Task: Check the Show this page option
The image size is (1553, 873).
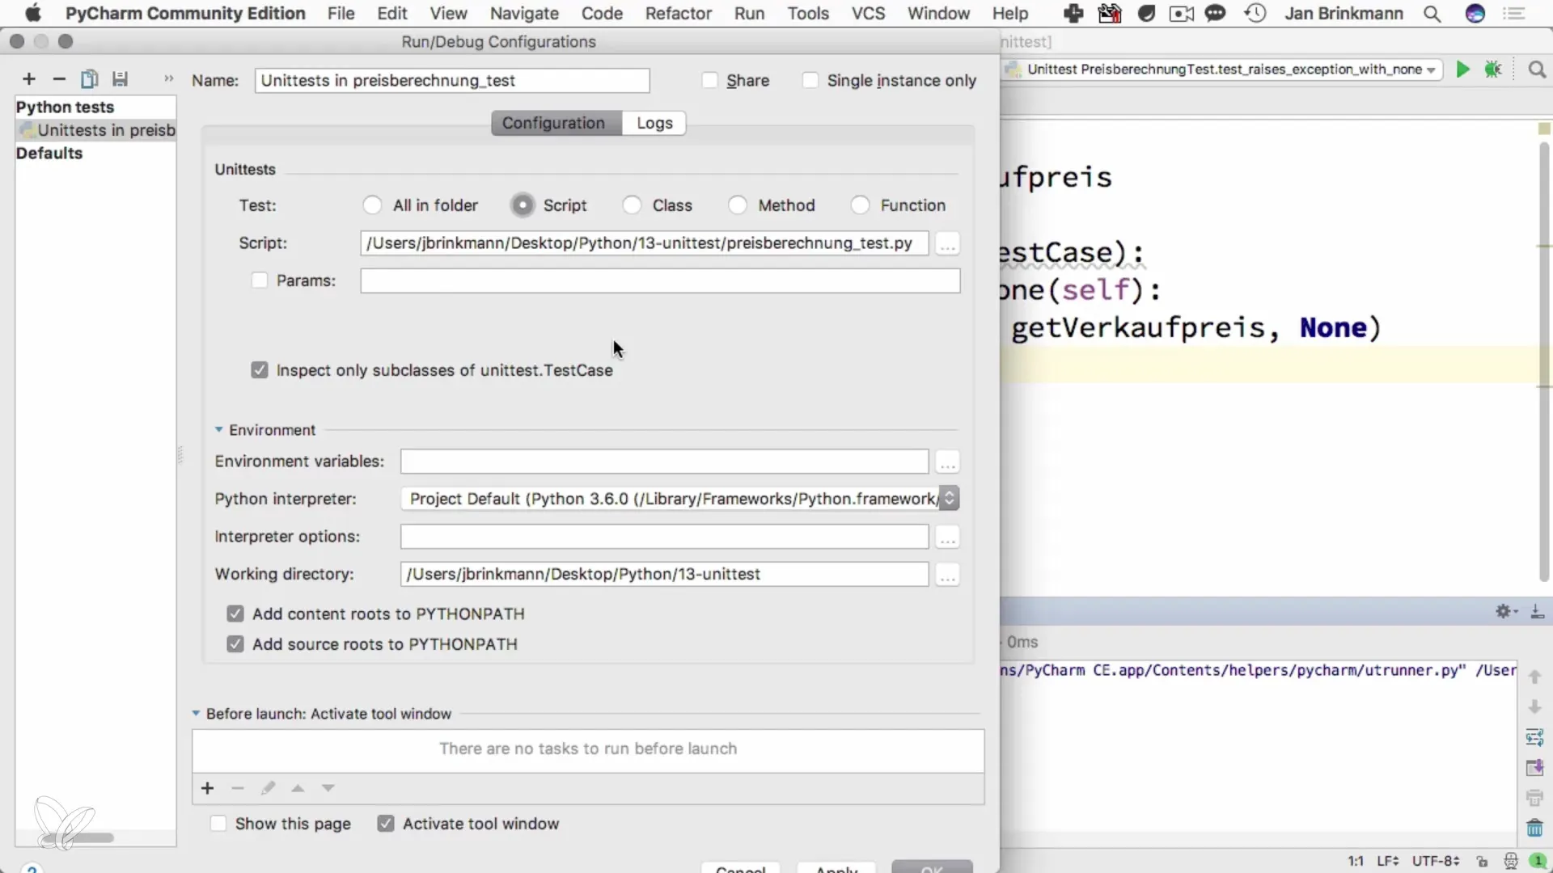Action: point(218,824)
